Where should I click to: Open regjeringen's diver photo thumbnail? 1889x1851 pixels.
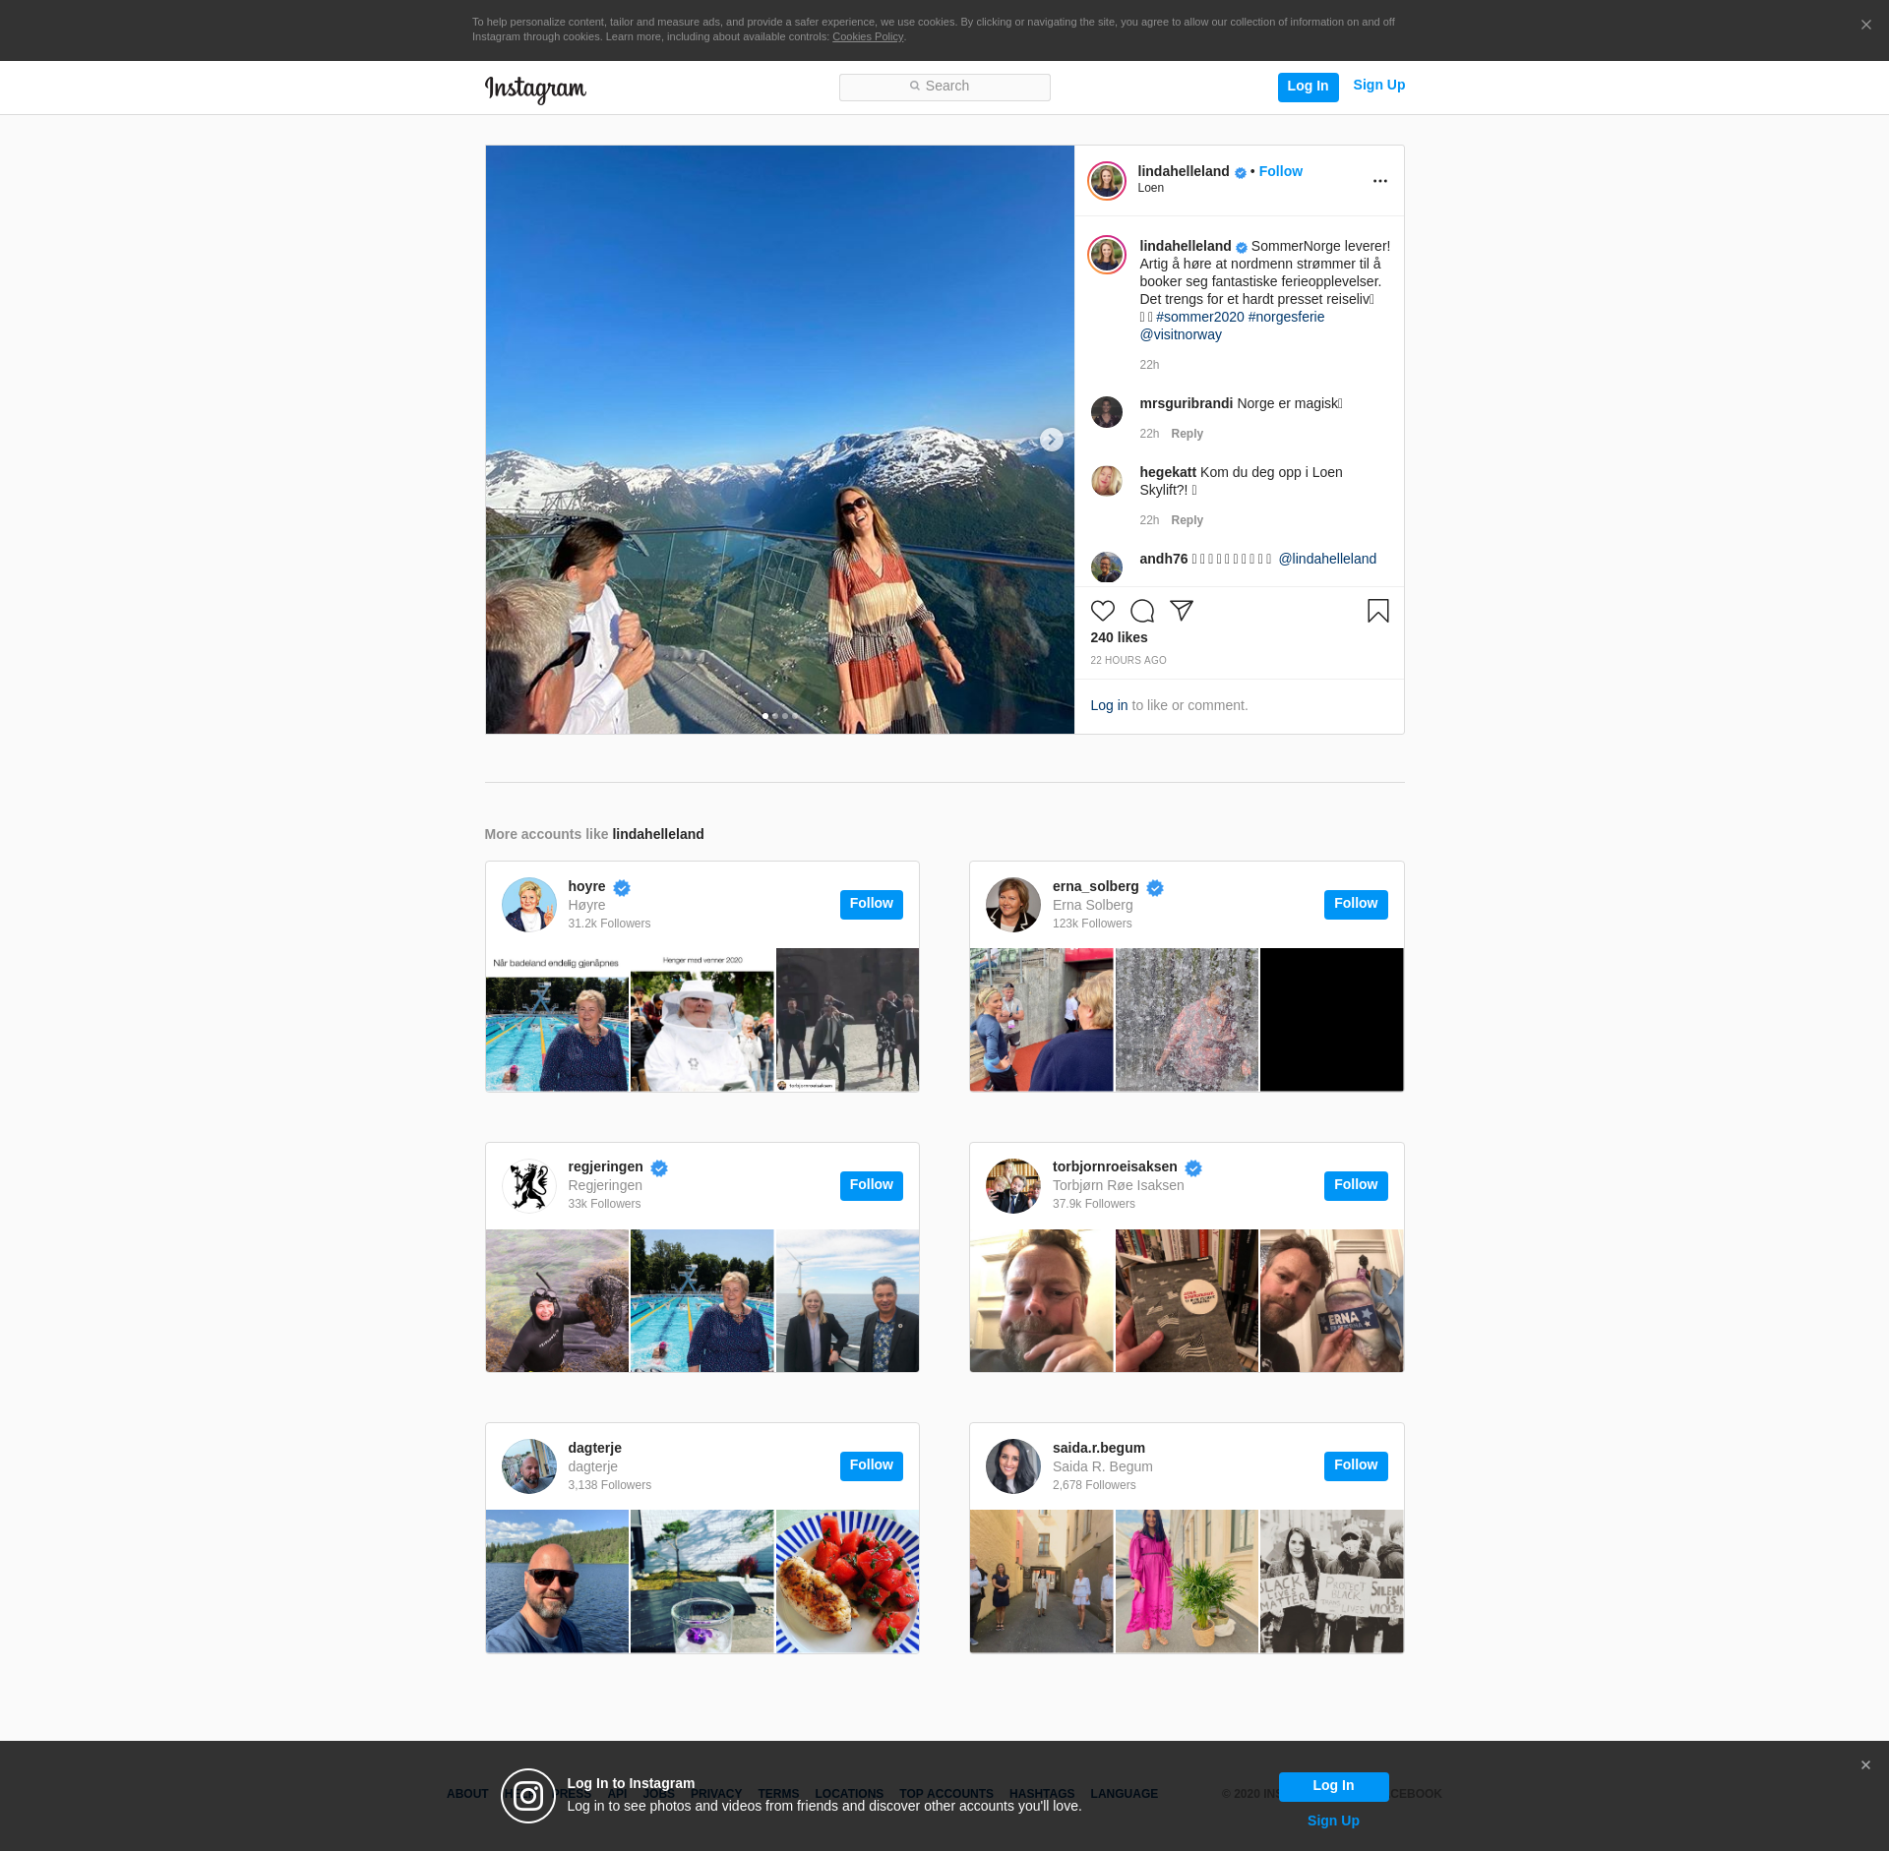[x=557, y=1300]
